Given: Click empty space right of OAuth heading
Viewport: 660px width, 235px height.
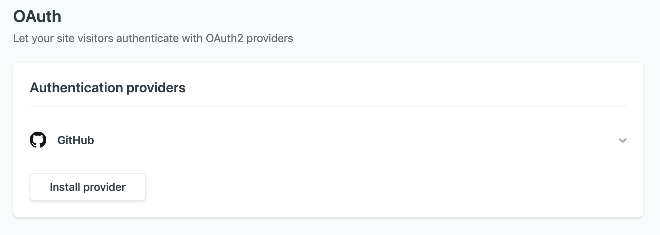Looking at the screenshot, I should [x=311, y=17].
